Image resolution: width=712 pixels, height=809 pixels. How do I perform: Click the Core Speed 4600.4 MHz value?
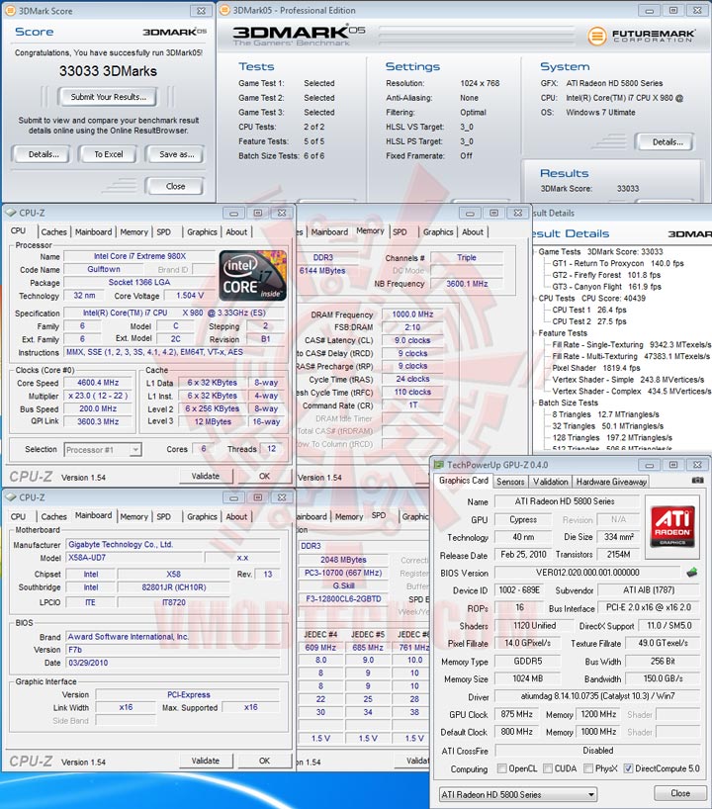point(98,383)
